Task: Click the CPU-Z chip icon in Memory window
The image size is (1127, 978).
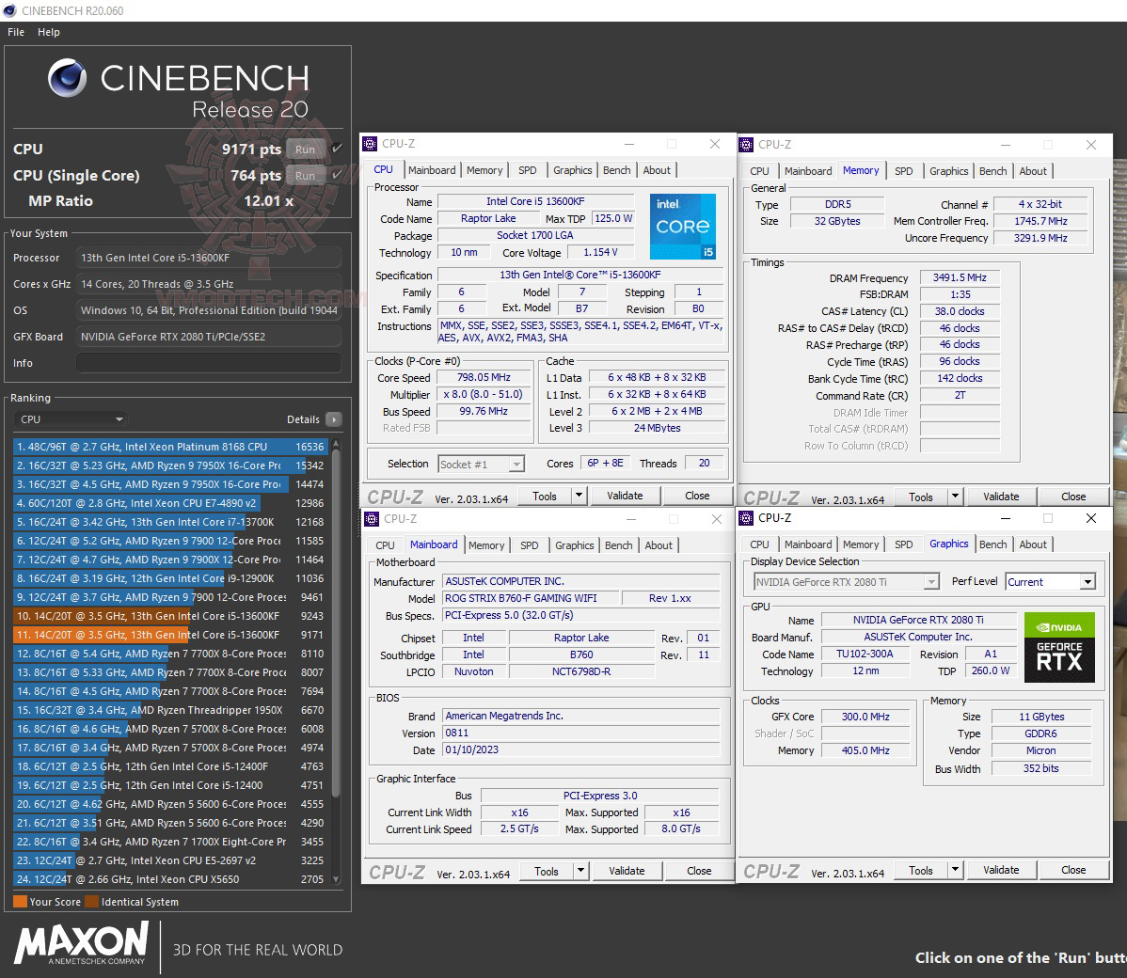Action: pyautogui.click(x=746, y=145)
